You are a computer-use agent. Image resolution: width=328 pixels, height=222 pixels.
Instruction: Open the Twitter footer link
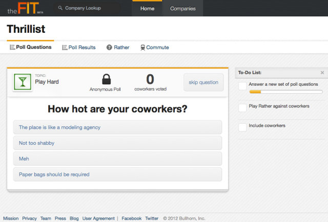[x=152, y=218]
